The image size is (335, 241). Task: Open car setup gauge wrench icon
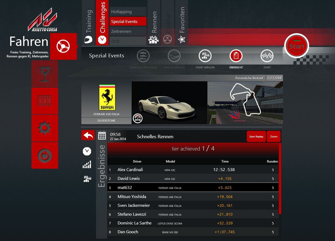[138, 118]
